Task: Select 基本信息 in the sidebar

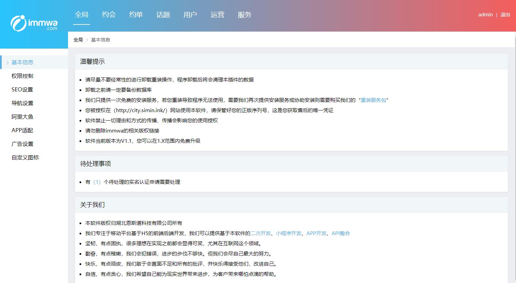Action: point(22,62)
